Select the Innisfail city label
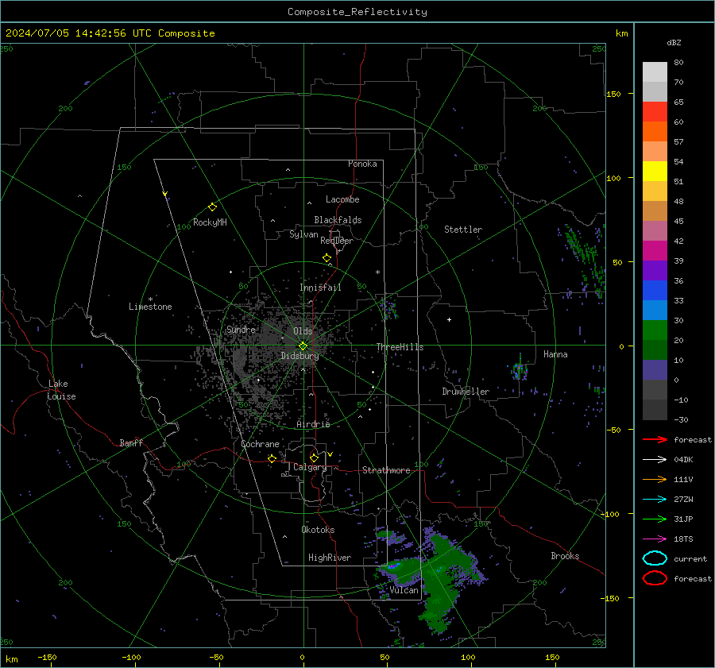Image resolution: width=715 pixels, height=668 pixels. [x=320, y=288]
